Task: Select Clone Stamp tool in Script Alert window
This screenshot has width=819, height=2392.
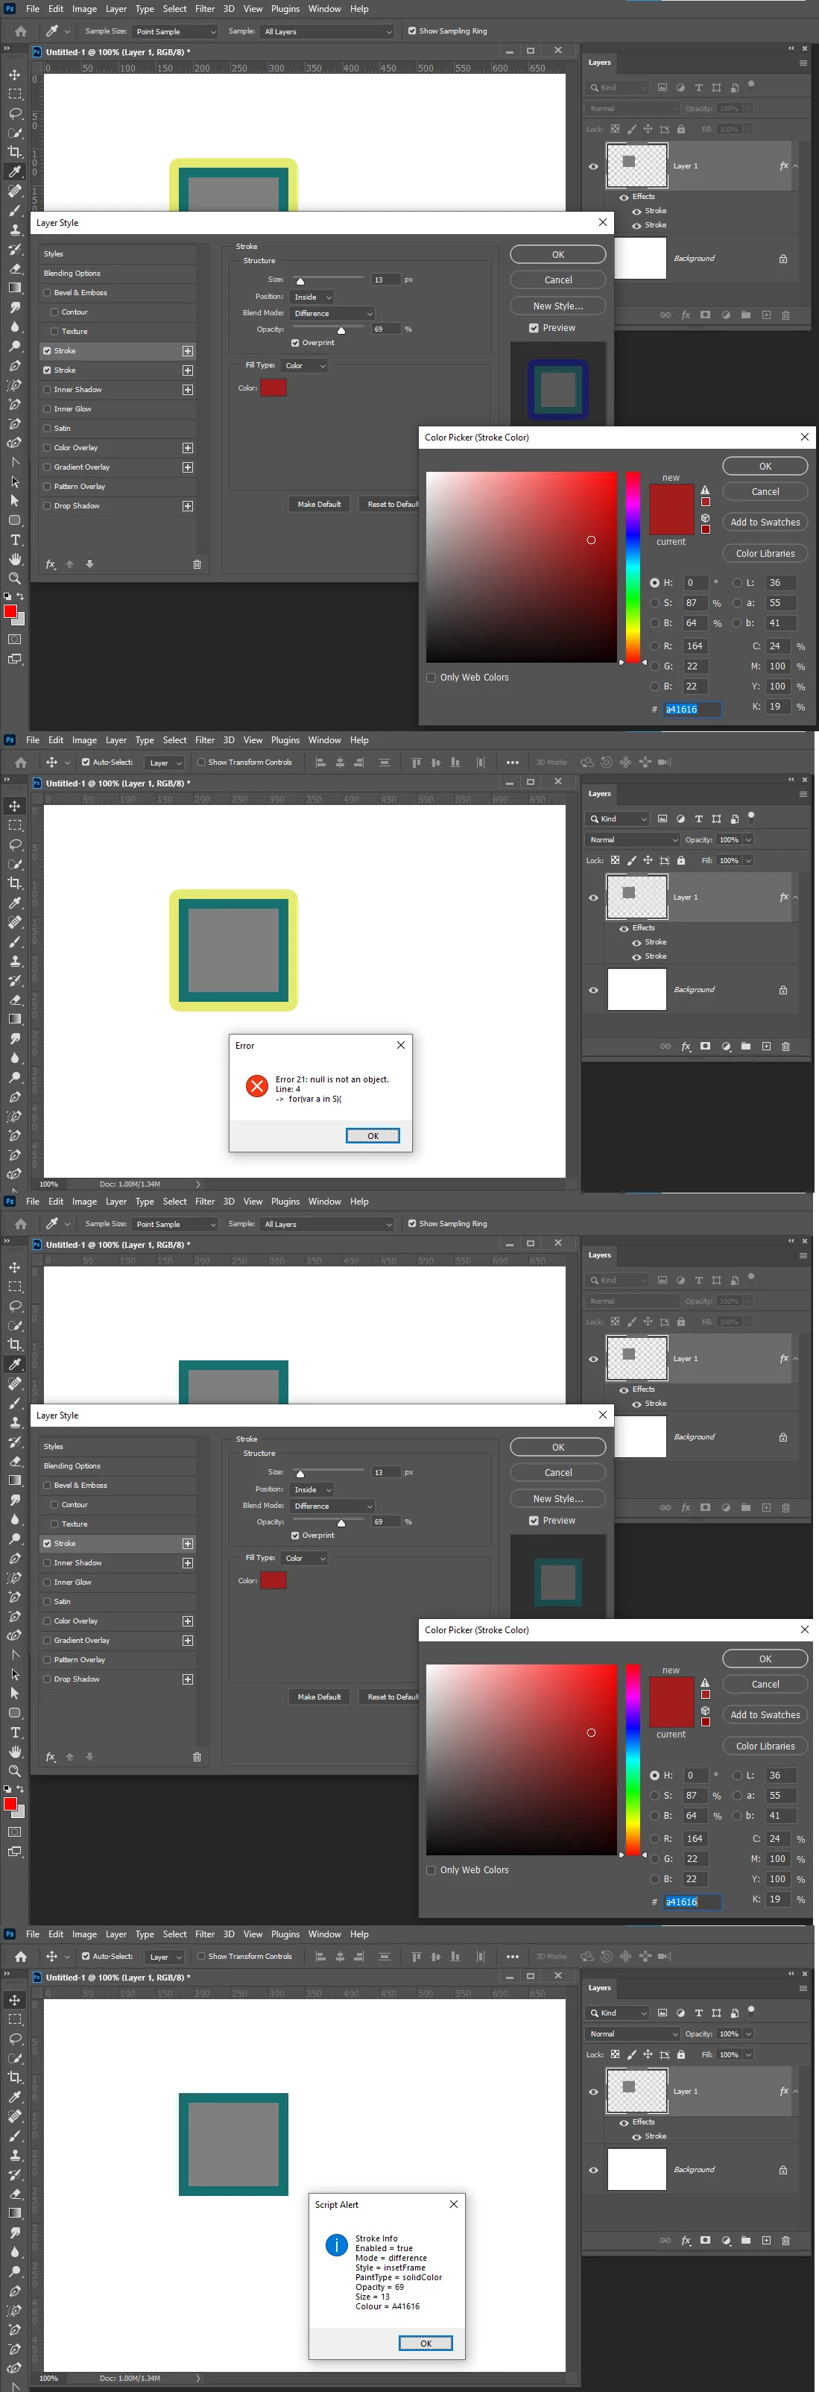Action: coord(15,2155)
